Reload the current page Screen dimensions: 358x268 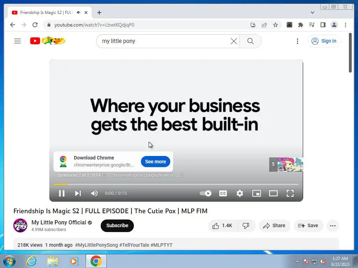35,25
